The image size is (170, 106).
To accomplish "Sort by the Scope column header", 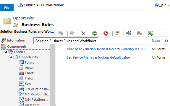I will pyautogui.click(x=156, y=41).
